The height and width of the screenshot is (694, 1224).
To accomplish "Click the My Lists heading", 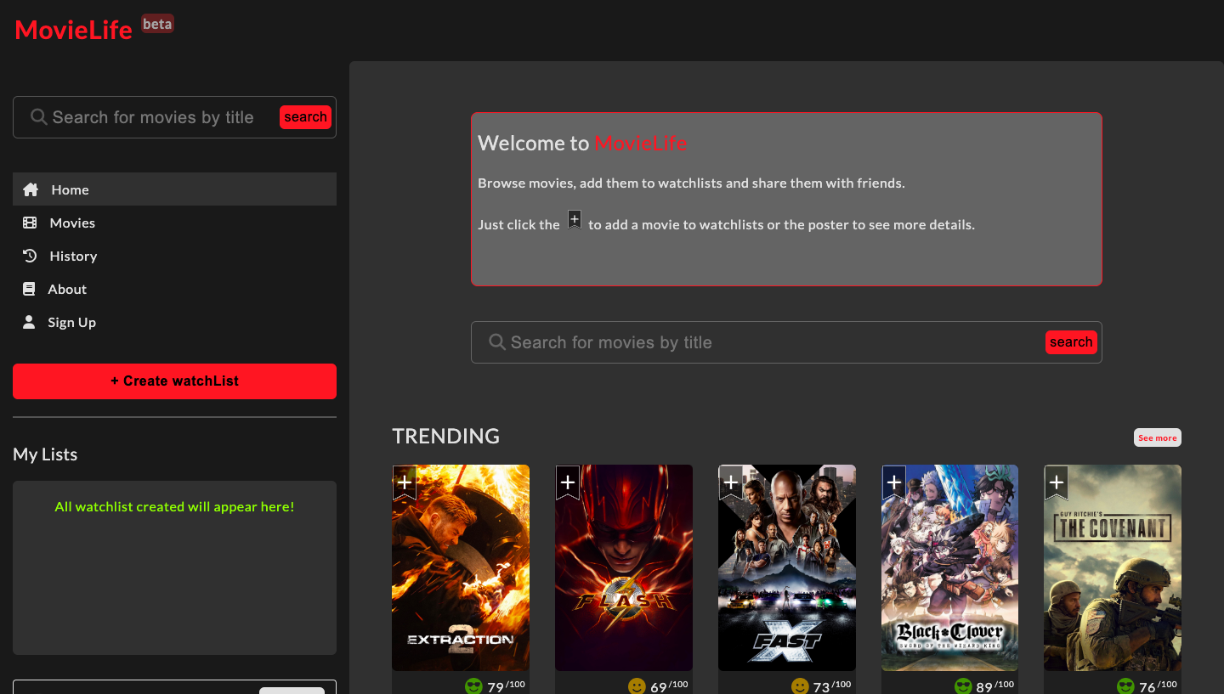I will point(45,454).
